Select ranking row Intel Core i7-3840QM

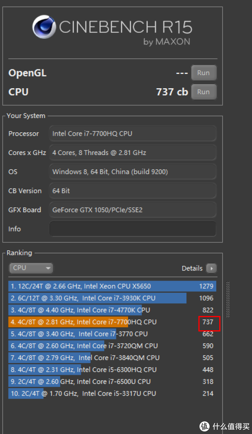[112, 358]
